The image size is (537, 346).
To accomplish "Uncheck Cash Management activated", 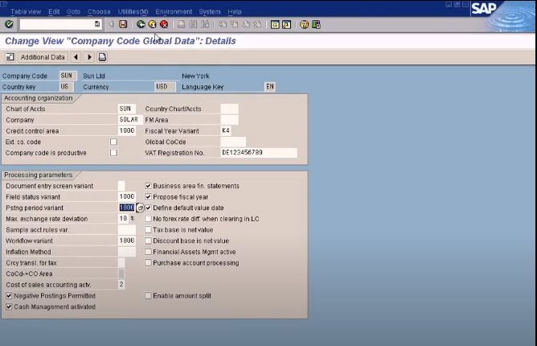I will 9,307.
